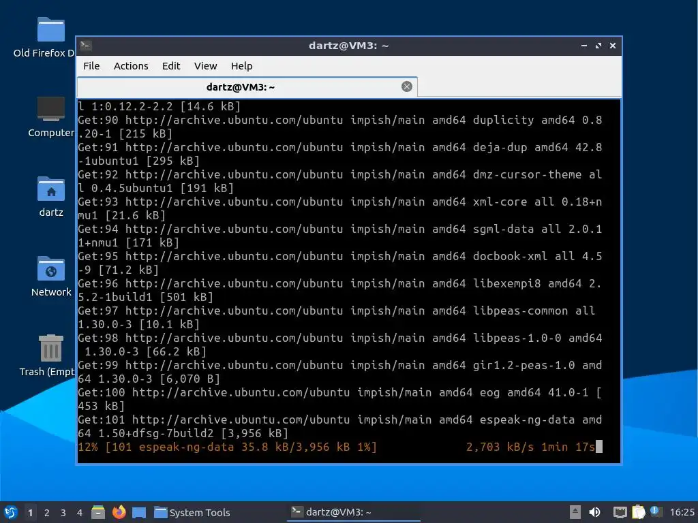Select the Network desktop icon
The width and height of the screenshot is (698, 523).
pyautogui.click(x=50, y=276)
